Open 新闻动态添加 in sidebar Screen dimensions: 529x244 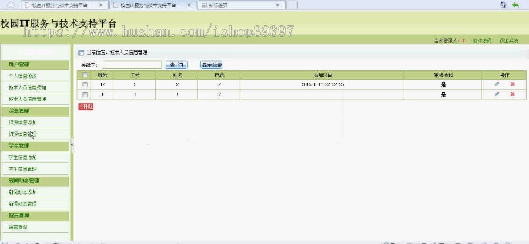click(22, 192)
